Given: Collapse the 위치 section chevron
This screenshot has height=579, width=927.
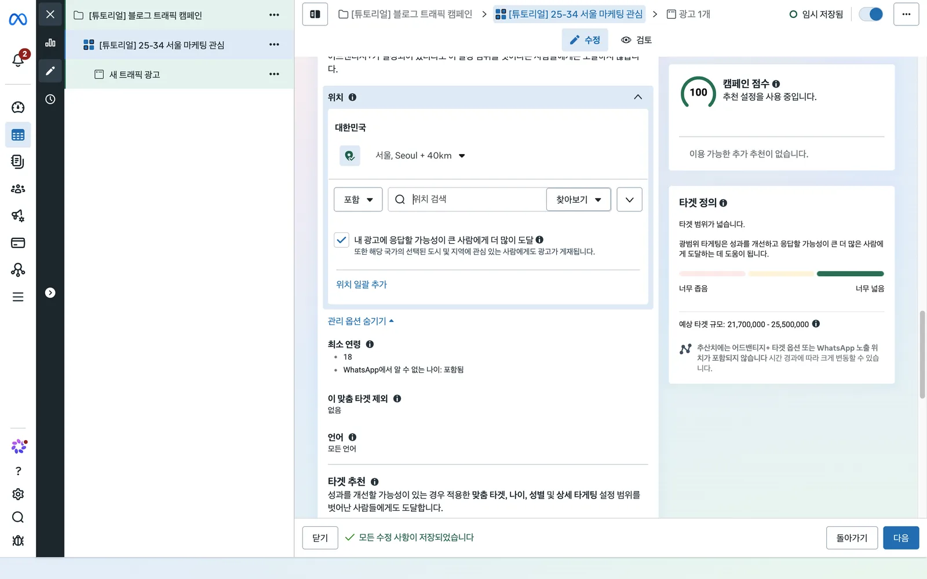Looking at the screenshot, I should point(638,97).
